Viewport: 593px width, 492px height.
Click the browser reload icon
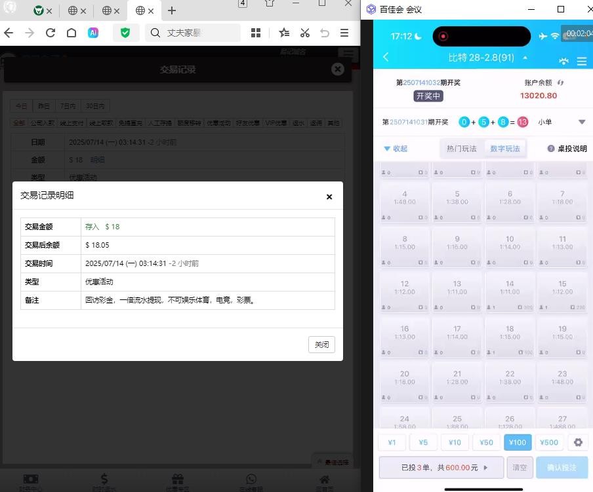click(50, 33)
